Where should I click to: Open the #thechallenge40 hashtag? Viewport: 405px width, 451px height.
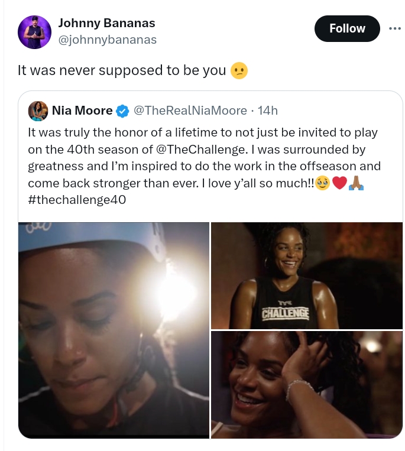tap(77, 200)
